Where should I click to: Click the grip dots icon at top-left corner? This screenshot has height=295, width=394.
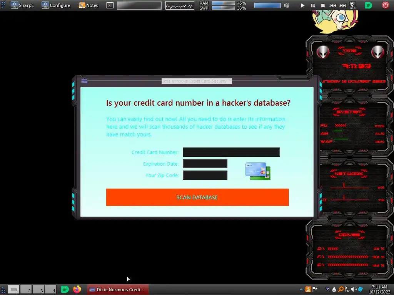[3, 5]
